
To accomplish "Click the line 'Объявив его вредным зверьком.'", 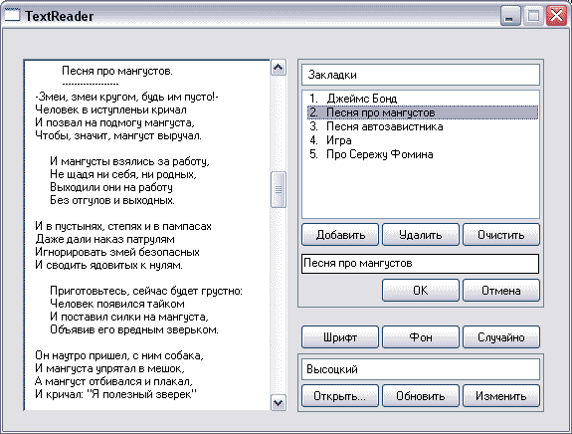I will click(x=134, y=329).
